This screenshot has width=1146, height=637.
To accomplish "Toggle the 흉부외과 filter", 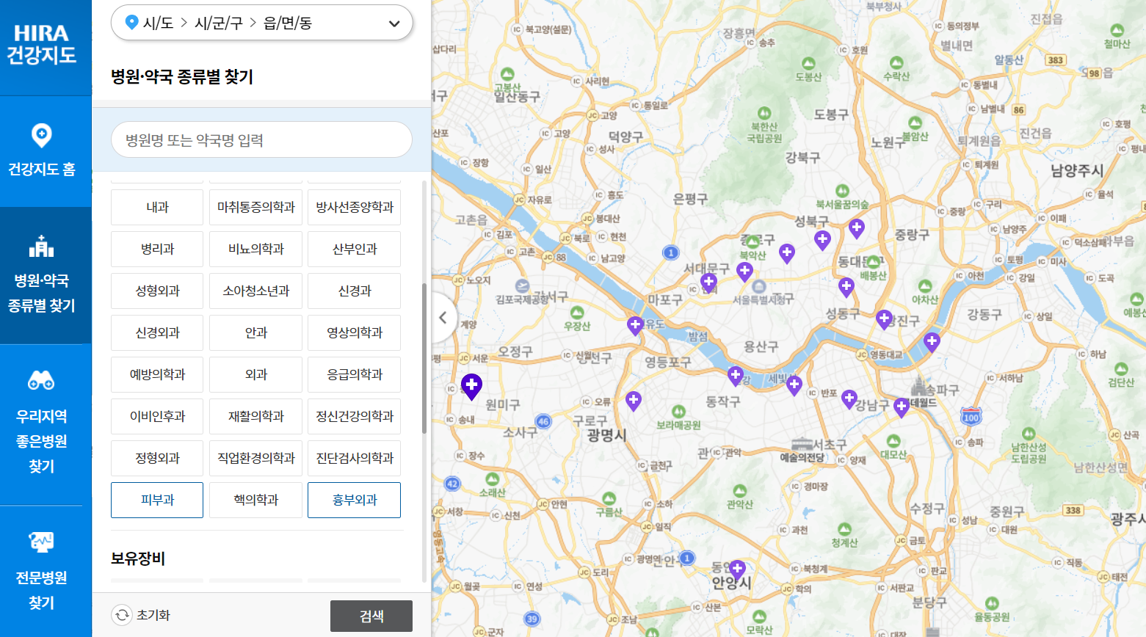I will 354,500.
